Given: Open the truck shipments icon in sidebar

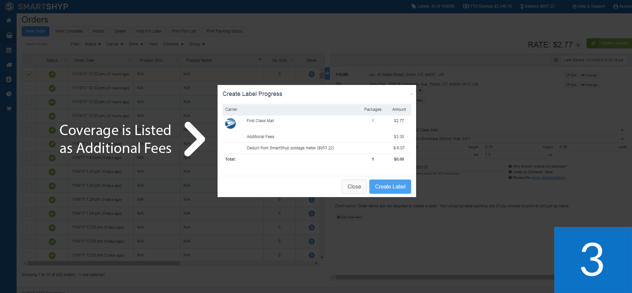Looking at the screenshot, I should tap(9, 65).
